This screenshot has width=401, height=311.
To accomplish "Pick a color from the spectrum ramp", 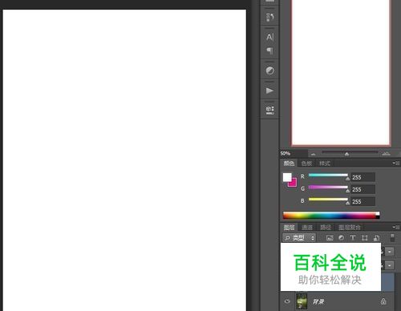I will [330, 216].
